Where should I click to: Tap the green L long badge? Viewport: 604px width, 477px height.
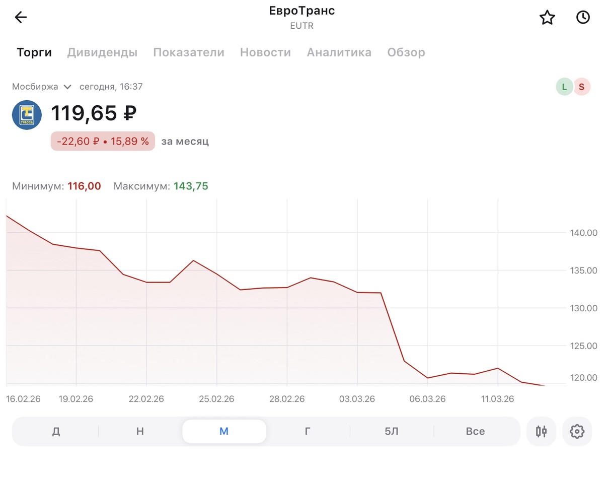564,87
